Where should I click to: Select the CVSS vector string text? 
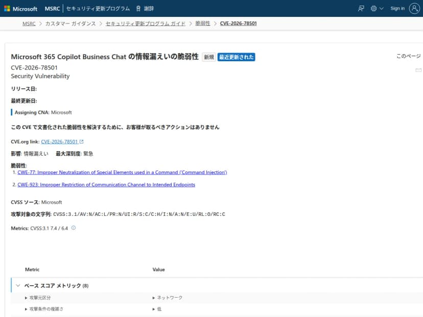(x=139, y=214)
